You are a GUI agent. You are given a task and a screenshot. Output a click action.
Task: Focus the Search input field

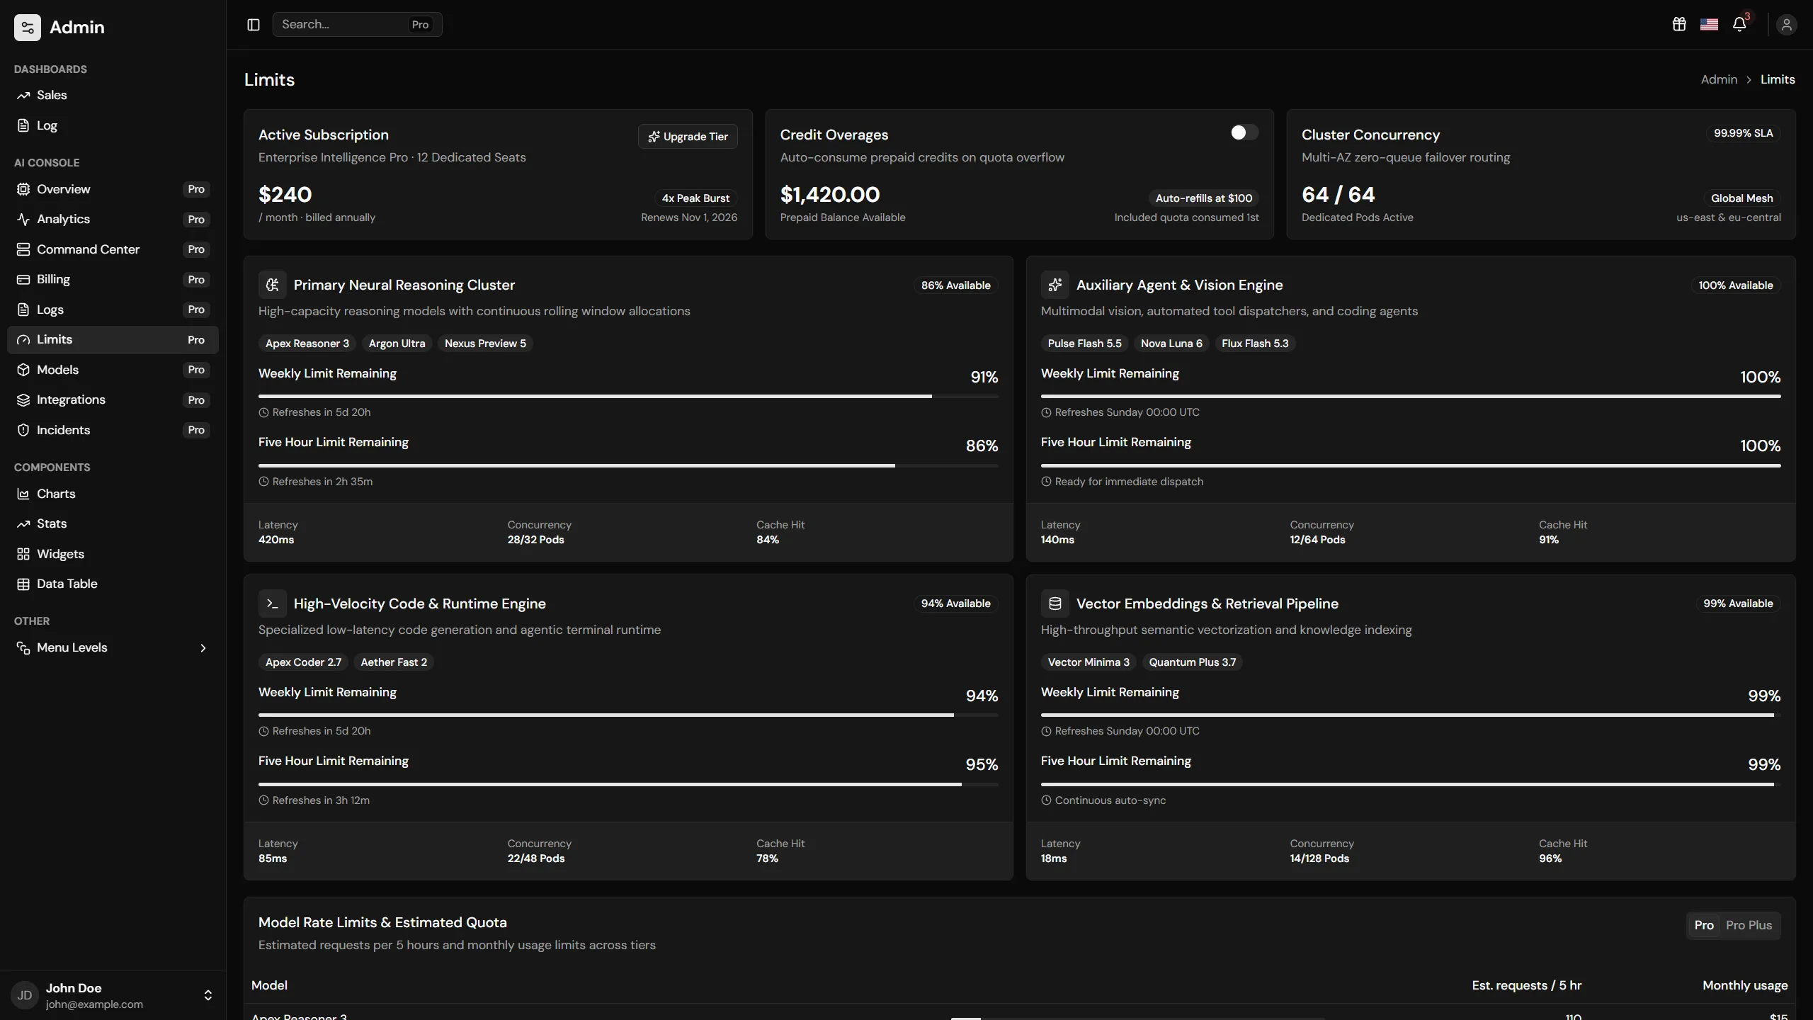[357, 25]
